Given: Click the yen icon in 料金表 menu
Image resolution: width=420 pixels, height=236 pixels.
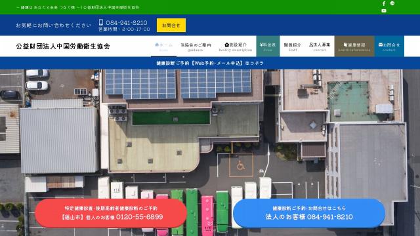Looking at the screenshot, I should coord(261,45).
